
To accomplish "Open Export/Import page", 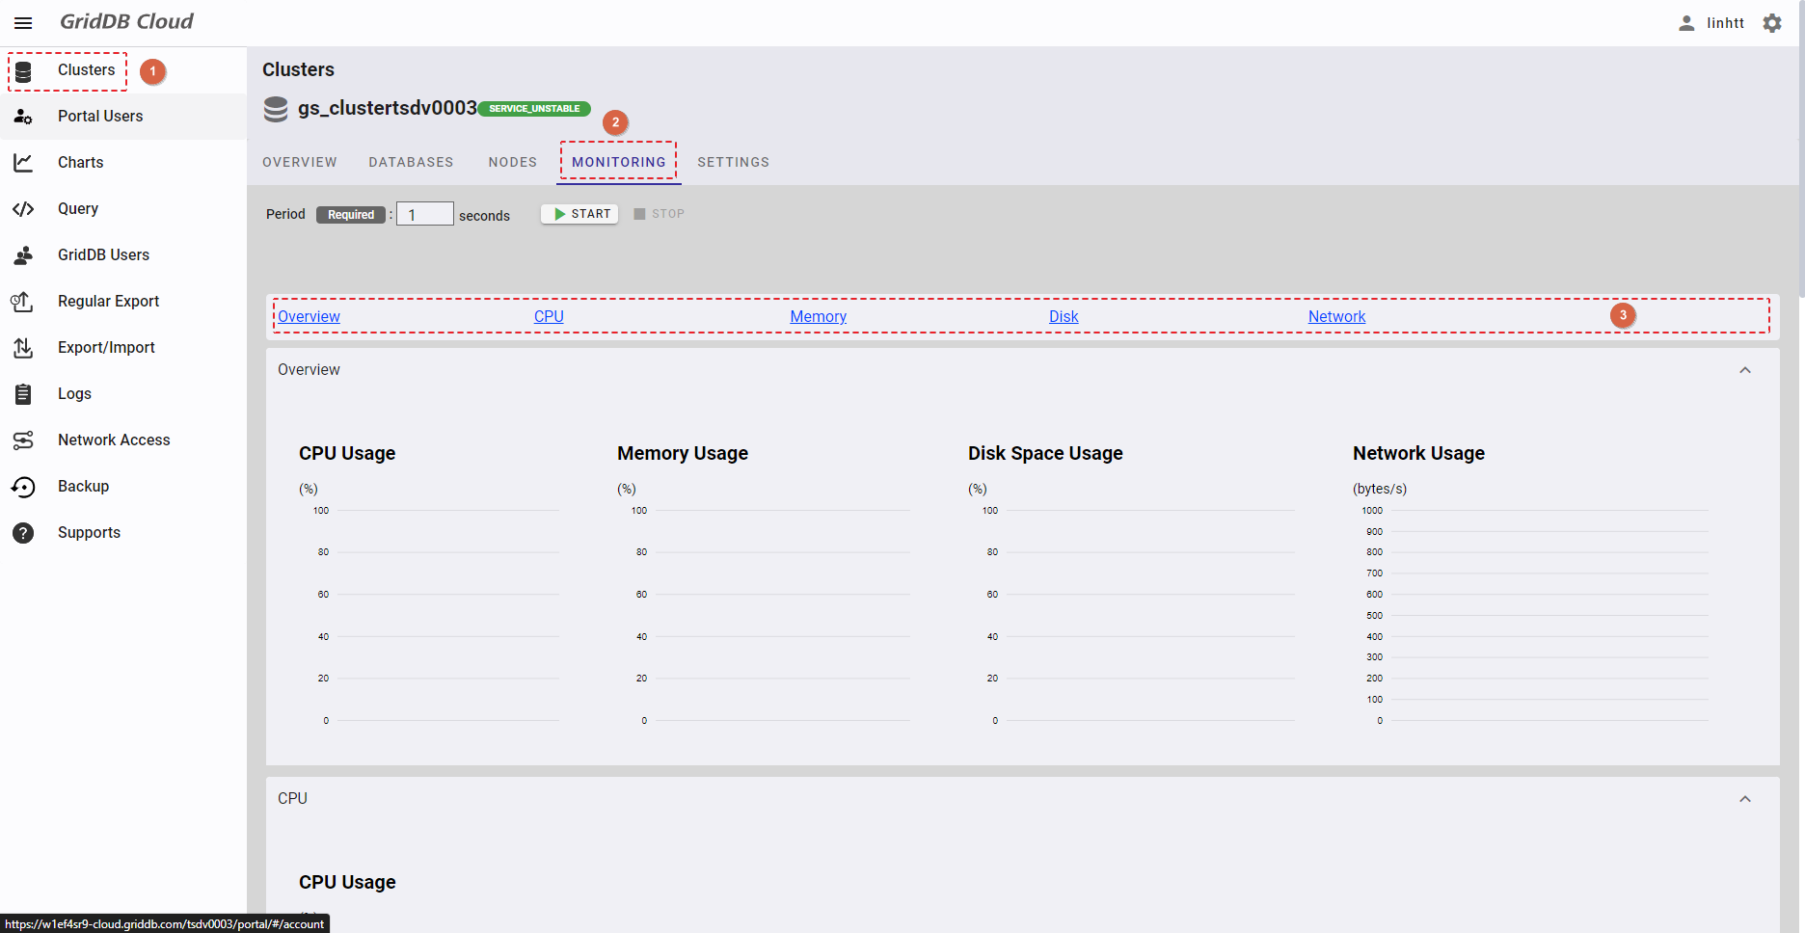I will click(x=106, y=348).
